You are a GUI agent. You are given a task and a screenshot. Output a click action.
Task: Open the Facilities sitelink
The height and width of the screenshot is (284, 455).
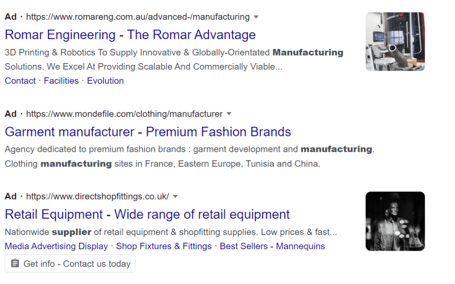[x=61, y=81]
